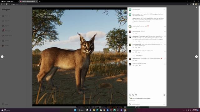Image resolution: width=200 pixels, height=112 pixels.
Task: Open Microsoft Edge from the taskbar
Action: 97,110
